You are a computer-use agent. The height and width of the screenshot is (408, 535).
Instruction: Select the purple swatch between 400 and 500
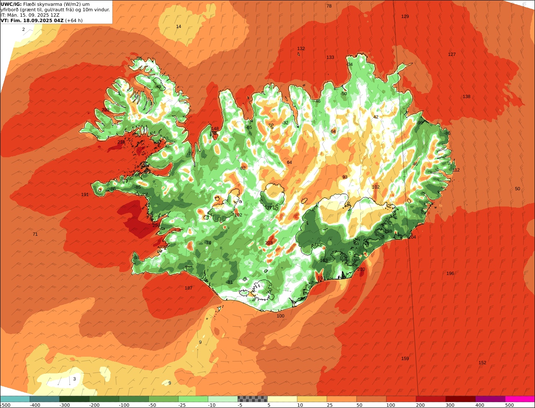coord(490,399)
